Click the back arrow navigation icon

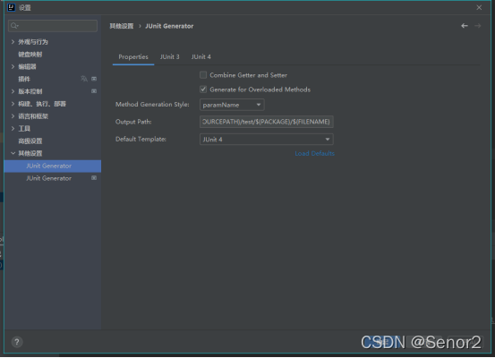click(465, 26)
